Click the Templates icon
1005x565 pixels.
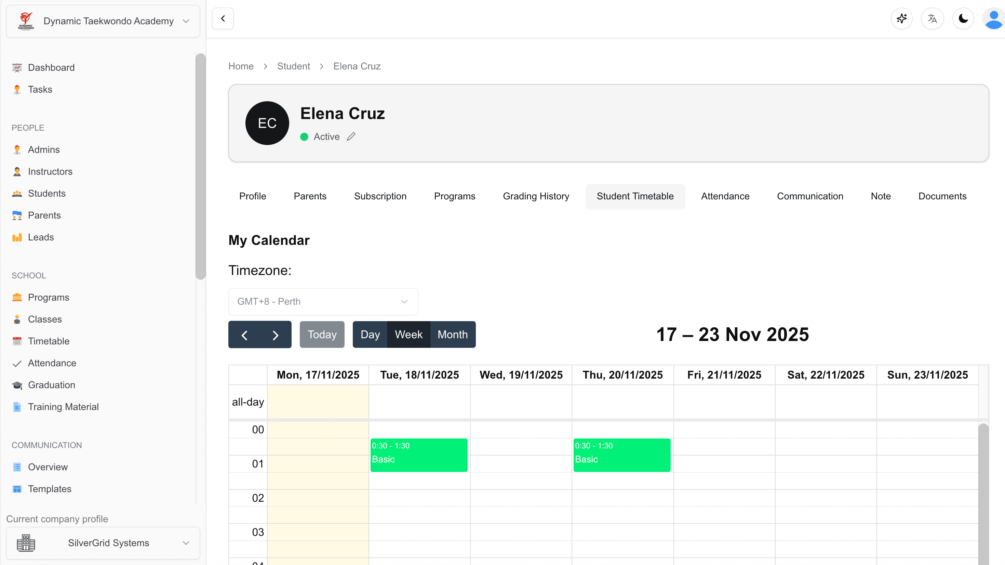coord(17,489)
